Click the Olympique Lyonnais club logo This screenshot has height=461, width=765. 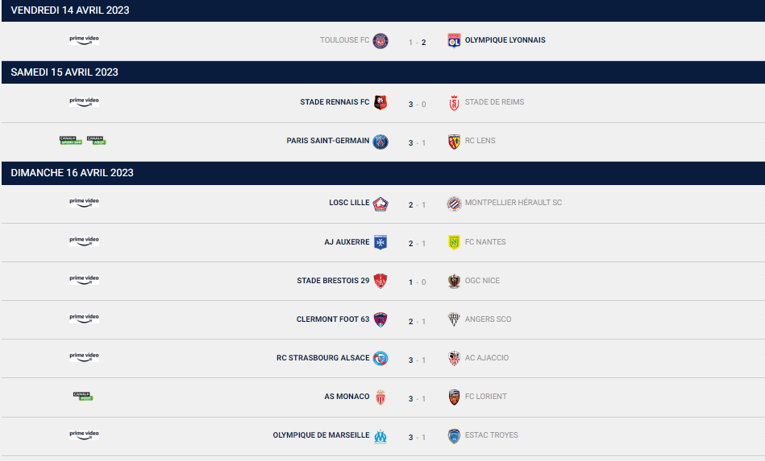point(454,40)
